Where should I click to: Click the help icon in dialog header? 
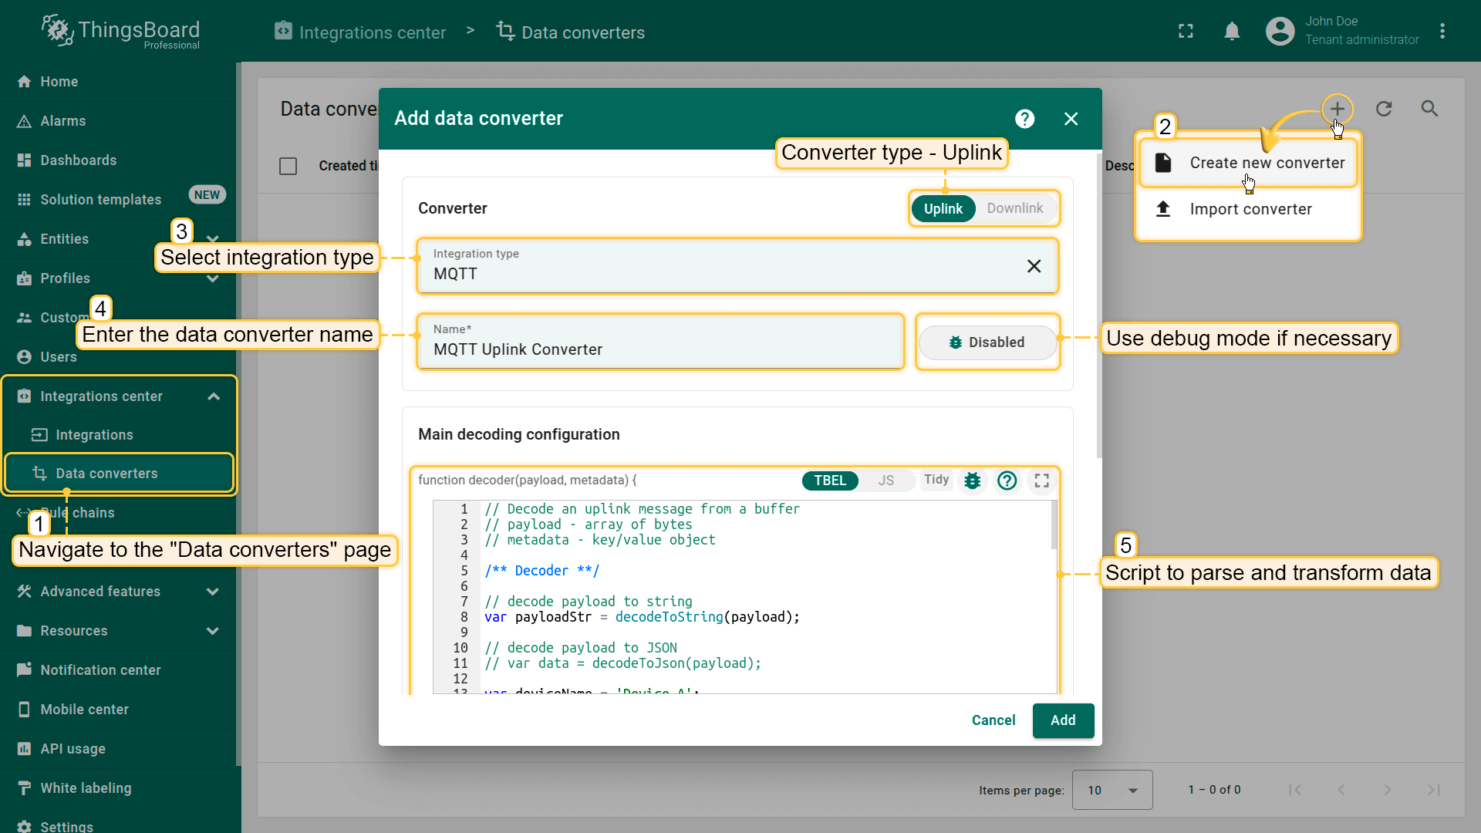pyautogui.click(x=1024, y=119)
